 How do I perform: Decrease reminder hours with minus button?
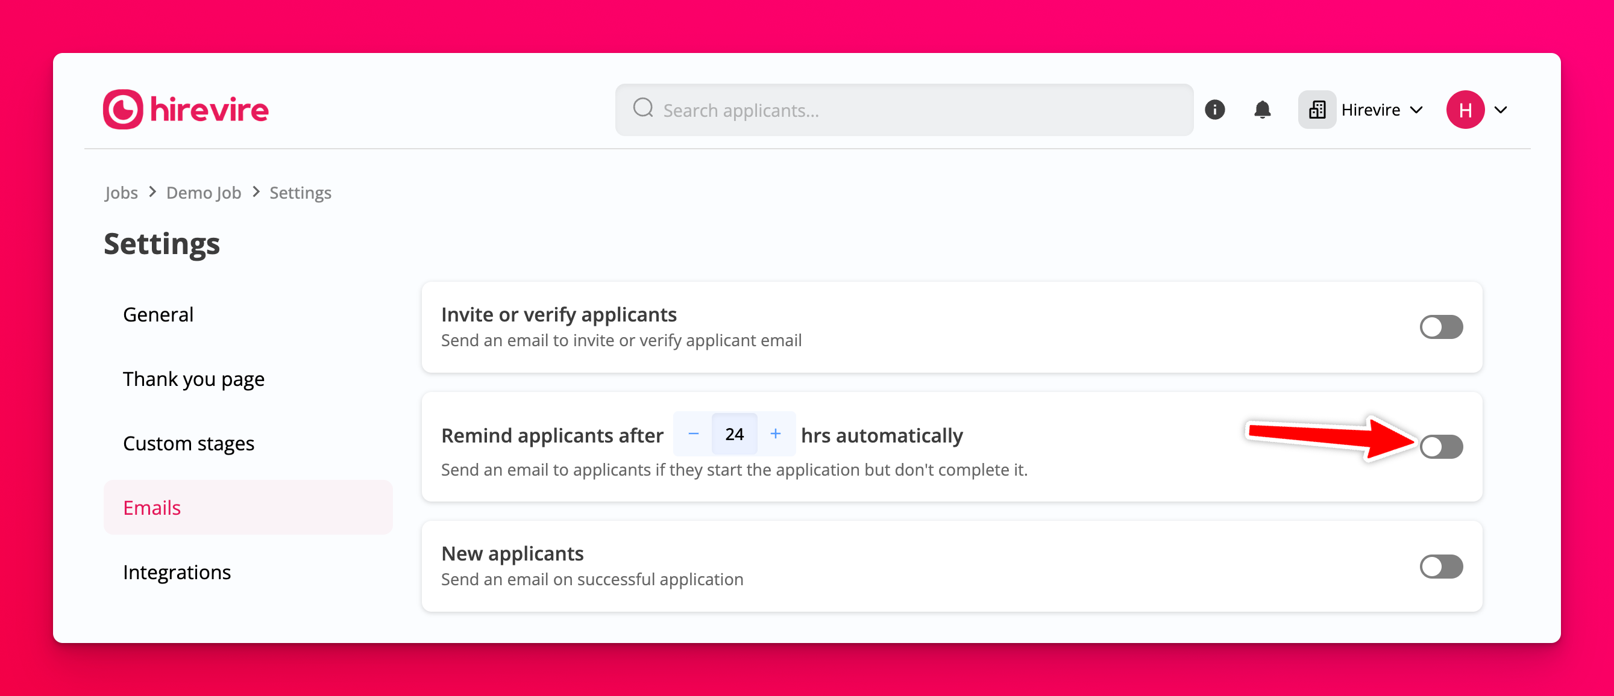coord(693,433)
